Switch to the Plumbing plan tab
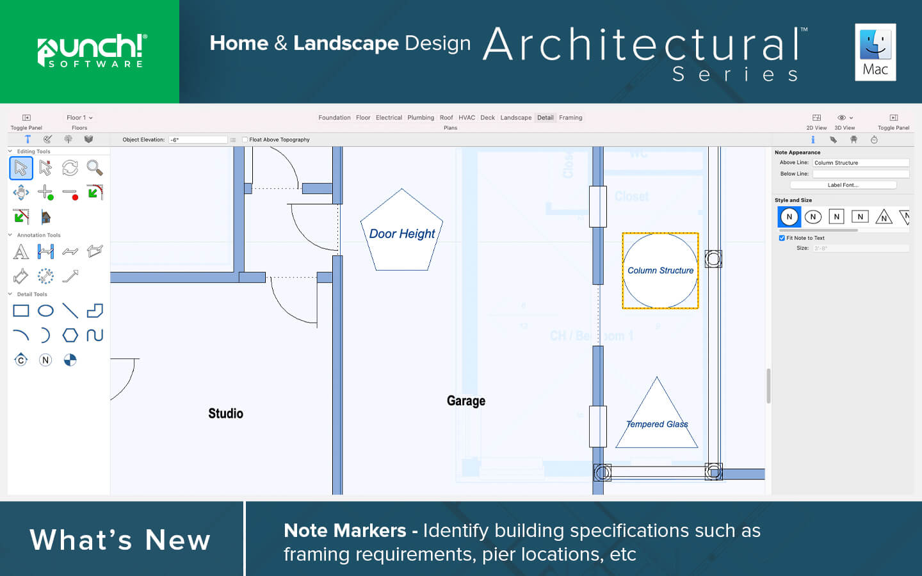Screen dimensions: 922x576 421,118
